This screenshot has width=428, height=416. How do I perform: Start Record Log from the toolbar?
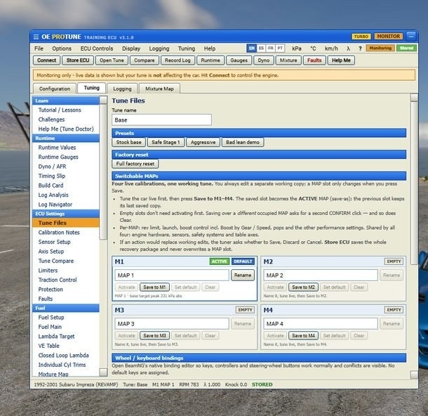pyautogui.click(x=178, y=60)
